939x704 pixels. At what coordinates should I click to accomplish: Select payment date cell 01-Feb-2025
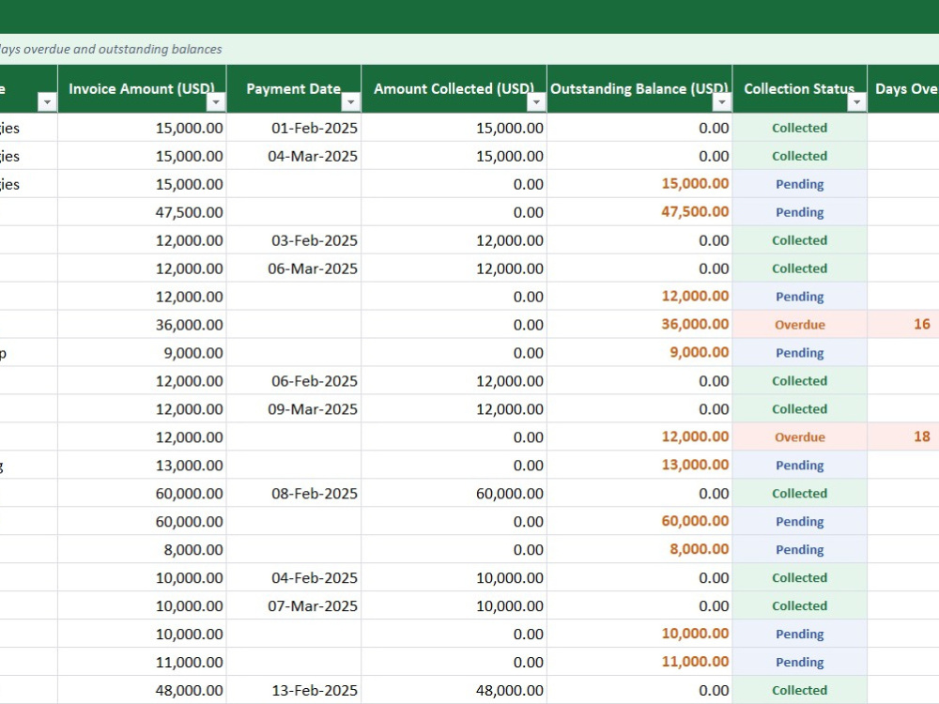click(x=294, y=128)
